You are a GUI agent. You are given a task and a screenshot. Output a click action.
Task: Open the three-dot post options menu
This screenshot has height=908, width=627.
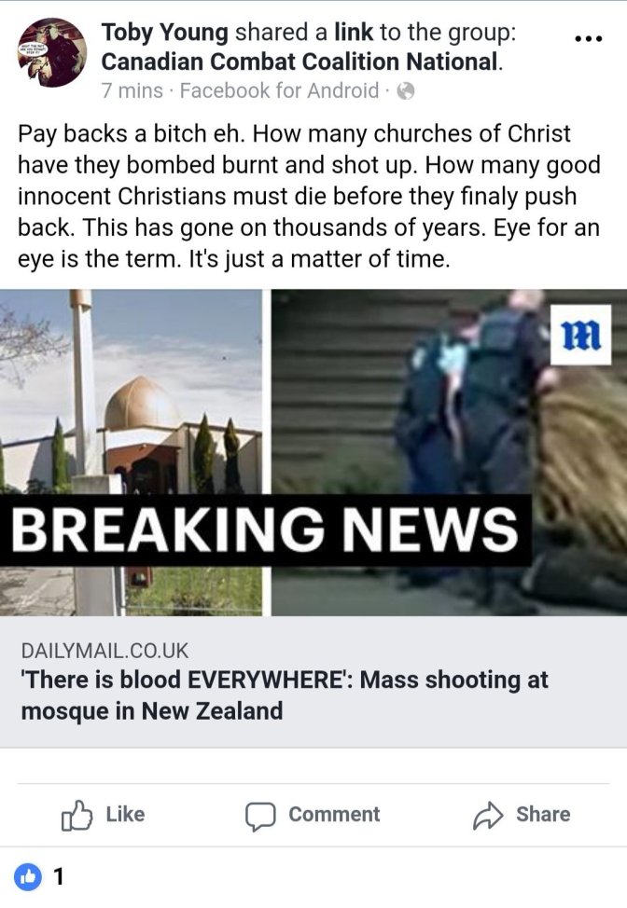[588, 39]
